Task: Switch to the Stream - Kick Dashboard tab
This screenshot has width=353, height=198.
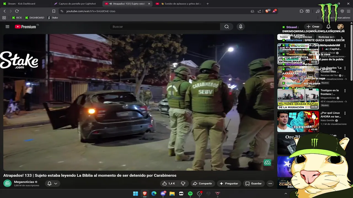Action: [25, 4]
